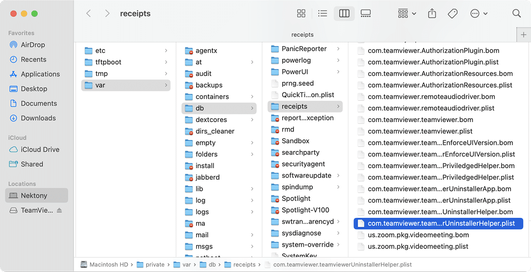Viewport: 531px width, 272px height.
Task: Open the More actions ellipsis menu
Action: [x=479, y=13]
